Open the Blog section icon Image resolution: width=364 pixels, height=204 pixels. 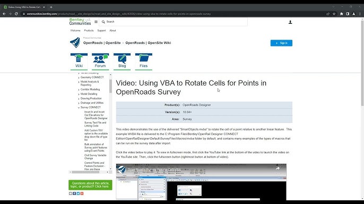(122, 61)
